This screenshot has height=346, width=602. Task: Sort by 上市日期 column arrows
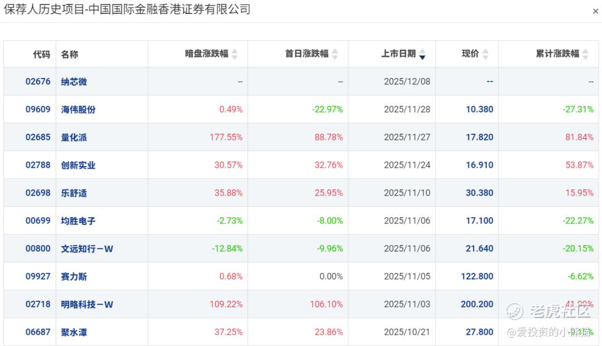point(423,54)
